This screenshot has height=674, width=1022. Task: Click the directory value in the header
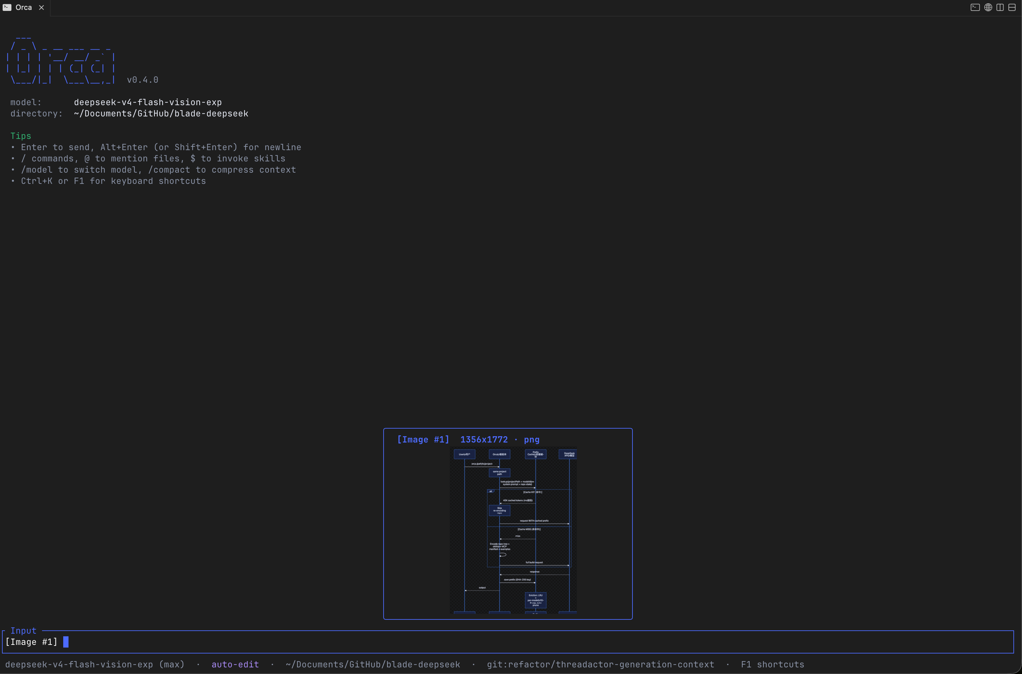click(161, 113)
